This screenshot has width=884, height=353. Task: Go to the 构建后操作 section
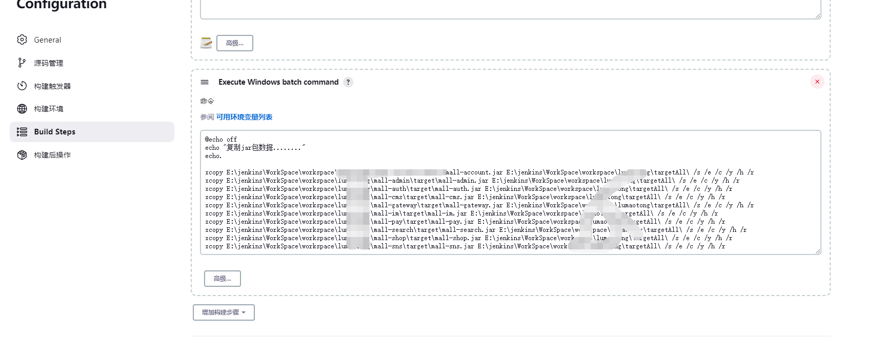tap(52, 155)
